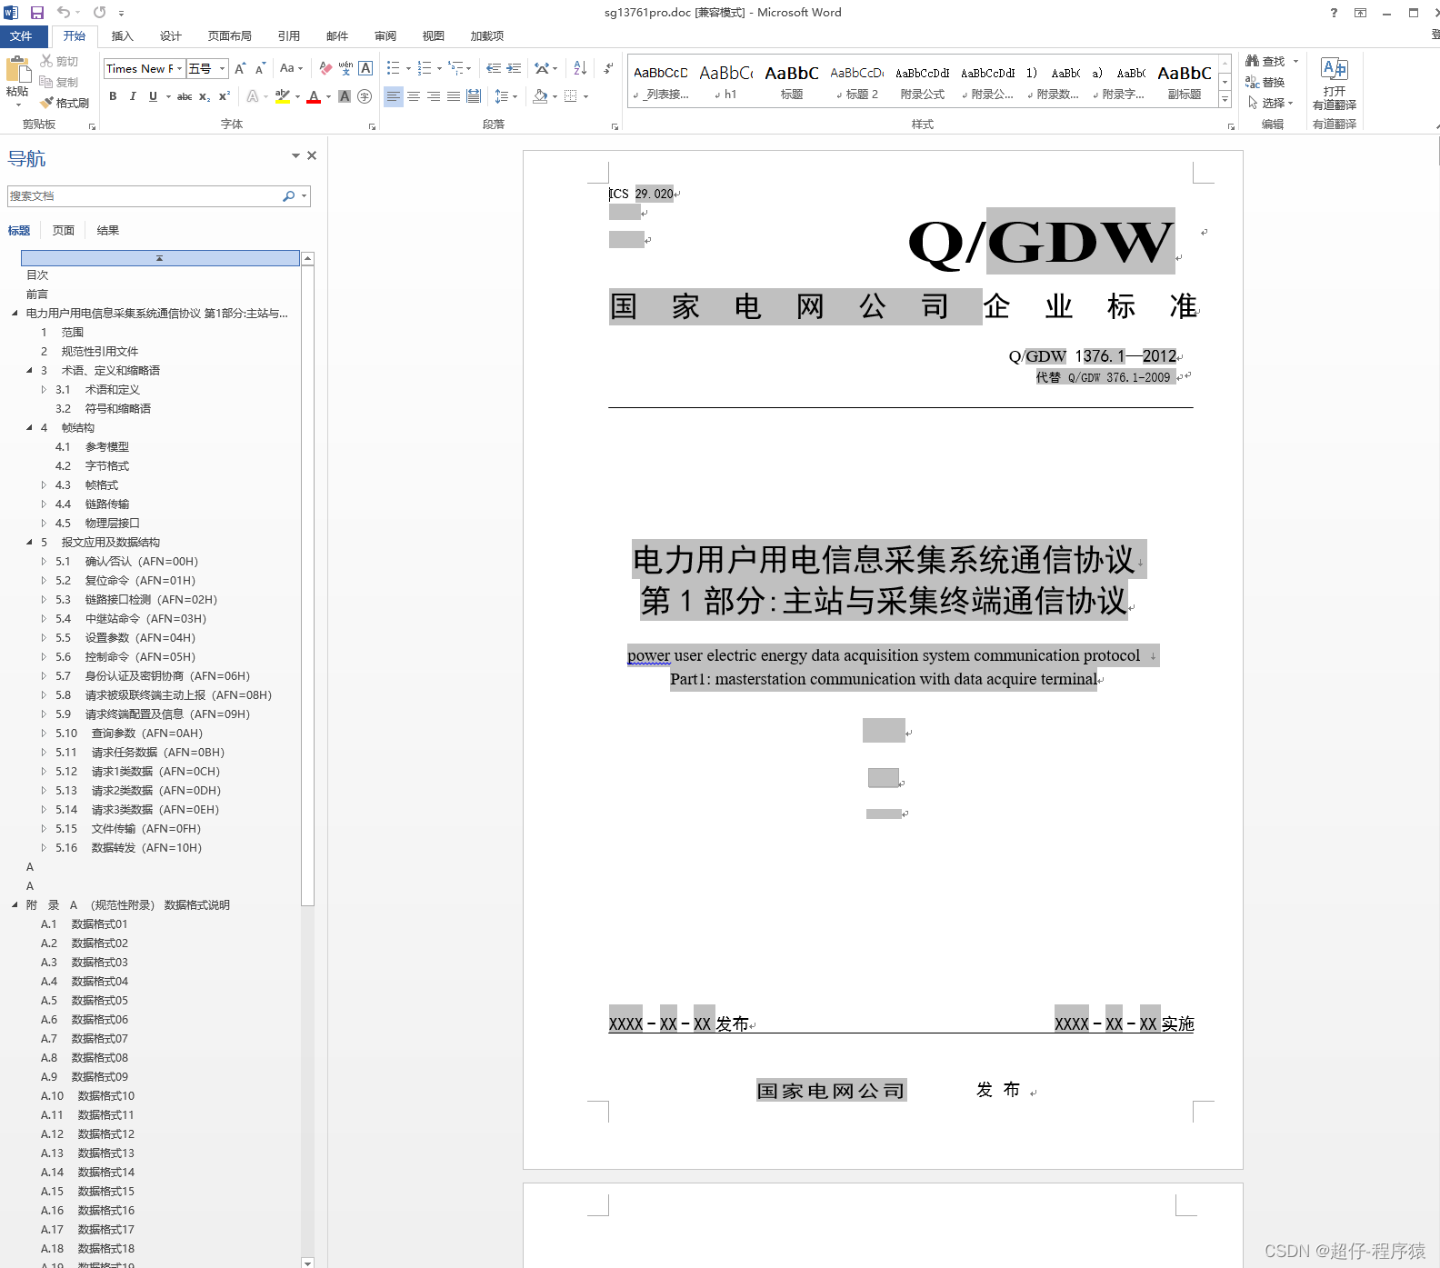Click the Phonetic Guide (wén) icon
This screenshot has height=1268, width=1440.
pos(345,68)
